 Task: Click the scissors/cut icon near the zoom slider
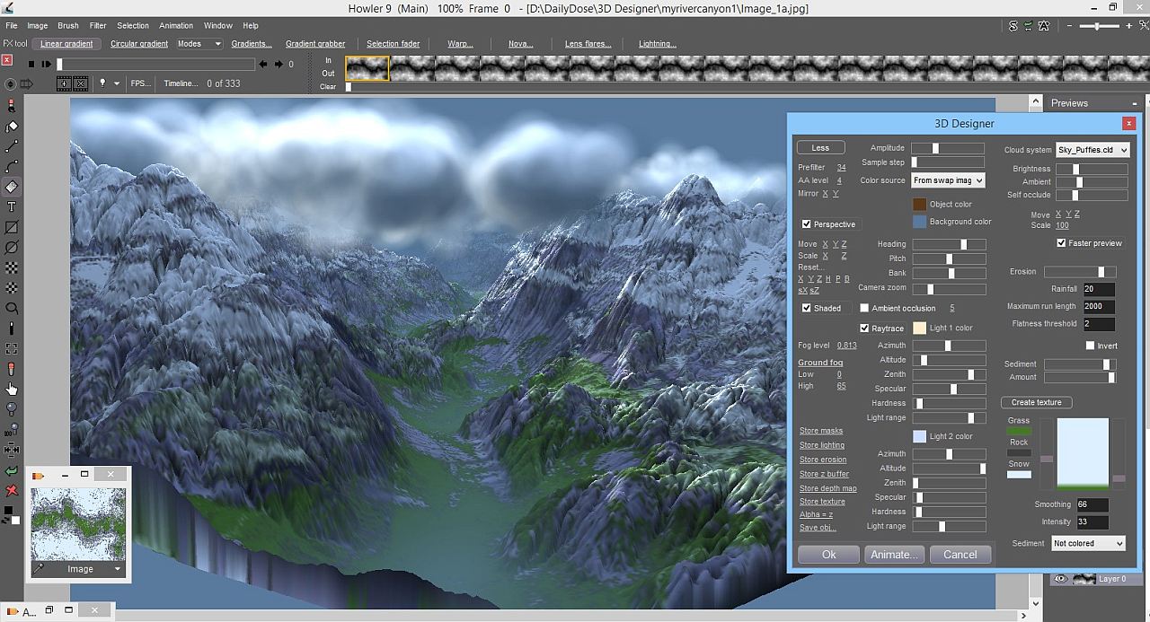tap(1143, 26)
